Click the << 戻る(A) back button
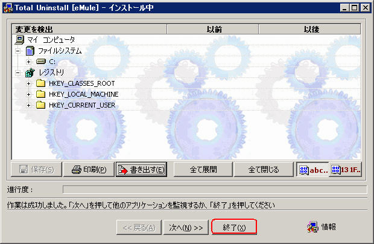374x244 pixels. click(139, 228)
